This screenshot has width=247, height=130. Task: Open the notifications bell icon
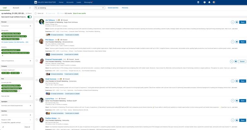click(209, 2)
